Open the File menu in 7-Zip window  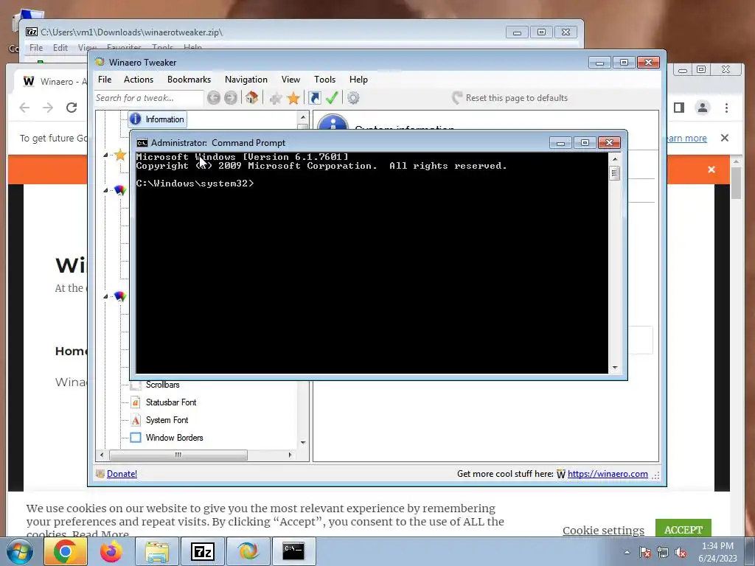36,48
